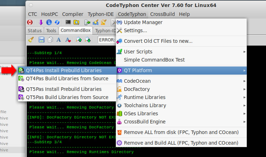Choose QT4Pas Build Libraries from Source
The height and width of the screenshot is (157, 266).
click(x=67, y=78)
